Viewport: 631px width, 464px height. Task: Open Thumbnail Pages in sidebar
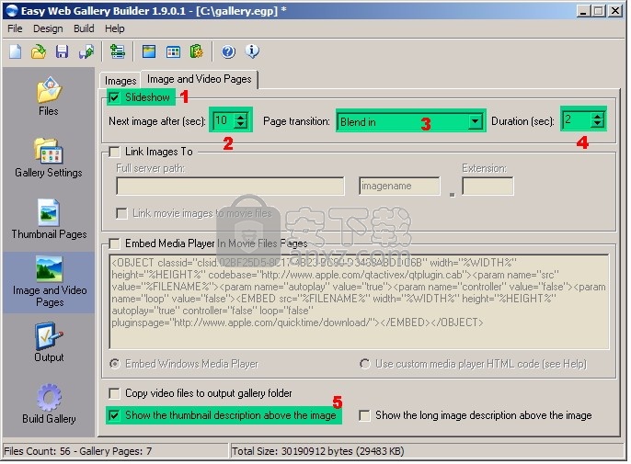click(x=49, y=219)
